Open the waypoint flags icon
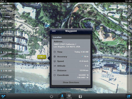132x99 pixels. coord(3,97)
